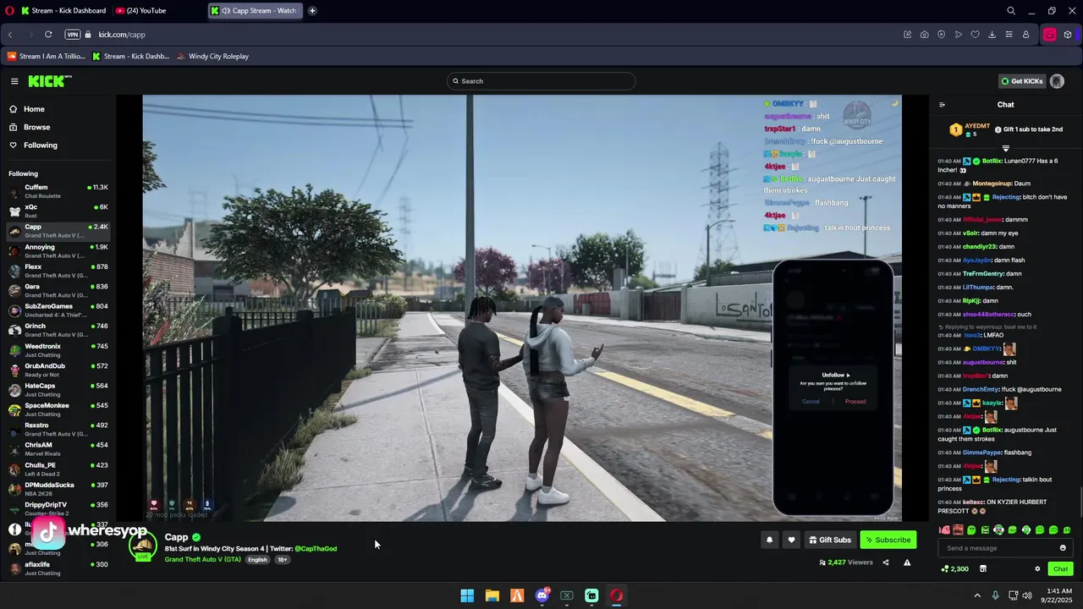Open Windy City Roleplay bookmark
The height and width of the screenshot is (609, 1083).
click(x=212, y=57)
